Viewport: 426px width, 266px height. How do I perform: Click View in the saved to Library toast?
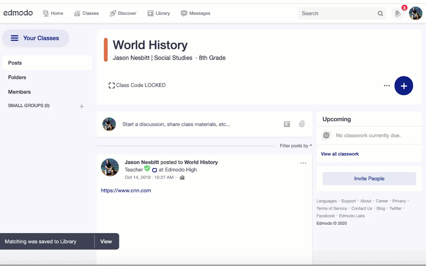pyautogui.click(x=106, y=242)
